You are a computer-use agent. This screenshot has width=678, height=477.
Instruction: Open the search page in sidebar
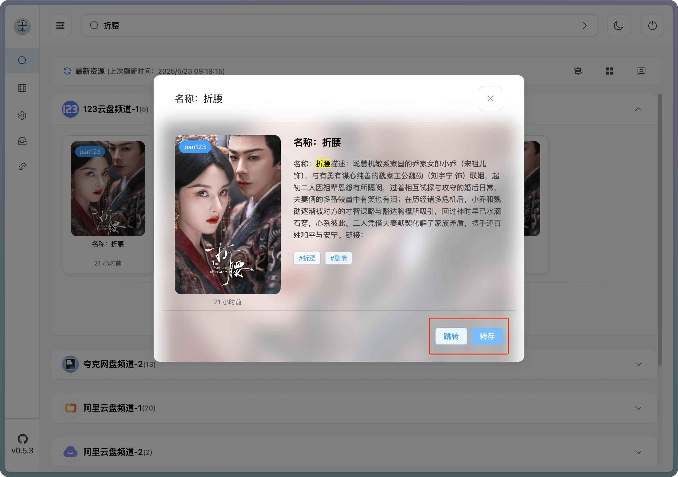coord(22,60)
